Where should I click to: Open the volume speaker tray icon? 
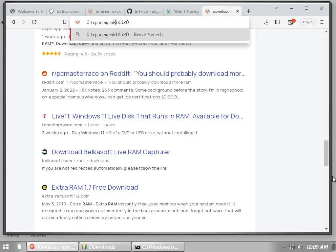[x=300, y=247]
